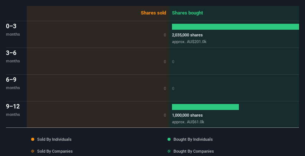Click the approx. AU$61.0k amount
Image resolution: width=305 pixels, height=156 pixels.
[188, 122]
